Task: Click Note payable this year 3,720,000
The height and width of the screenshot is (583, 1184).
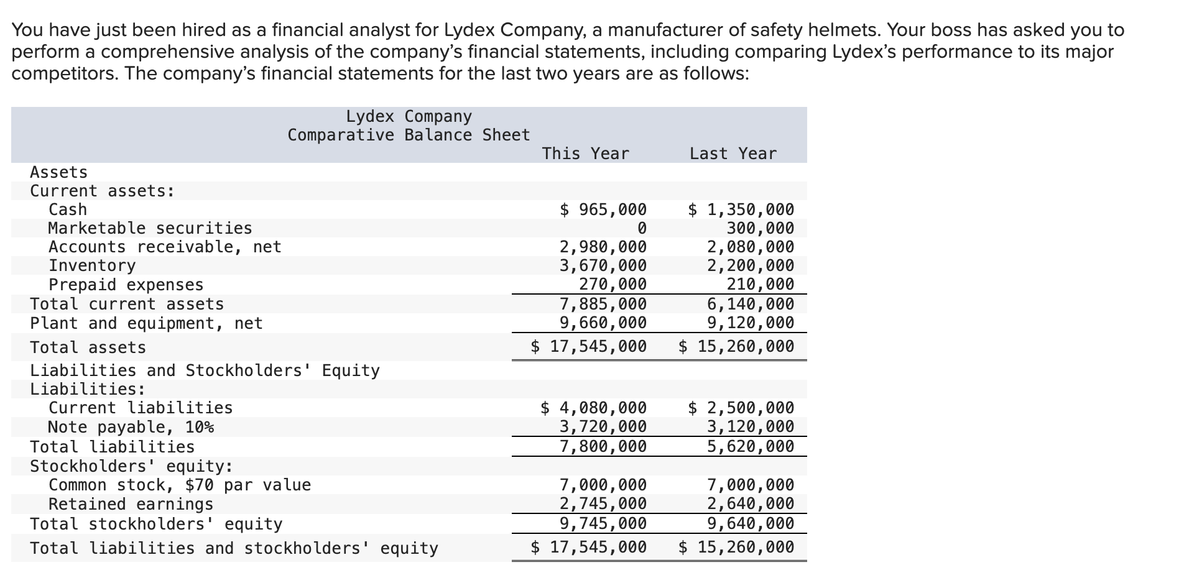Action: [603, 427]
